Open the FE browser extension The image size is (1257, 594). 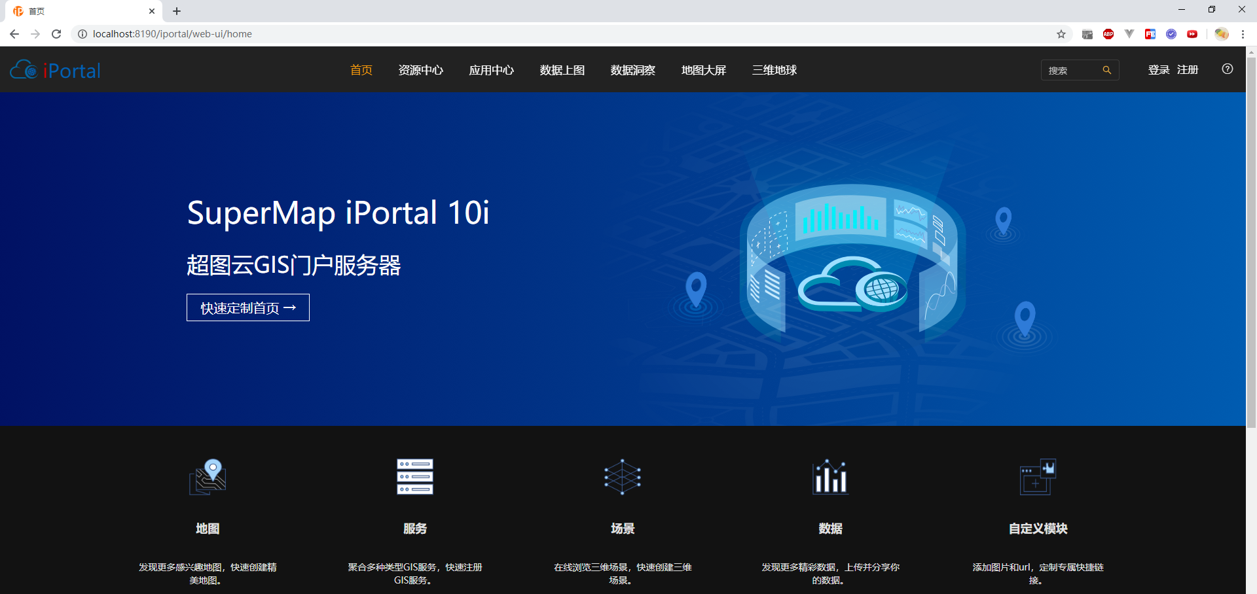pyautogui.click(x=1150, y=33)
